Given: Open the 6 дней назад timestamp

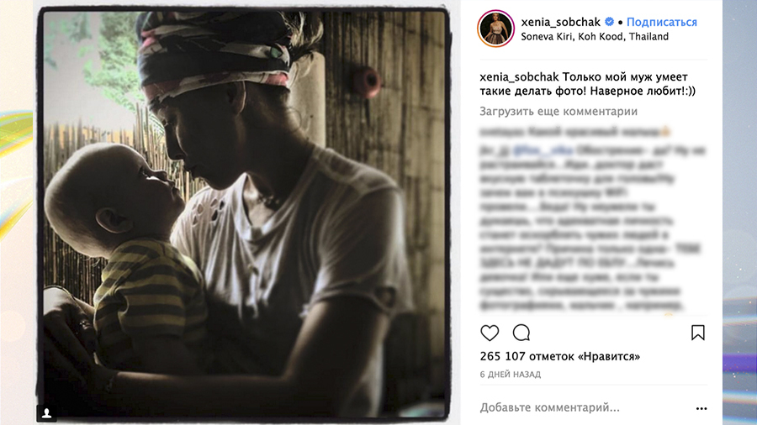Looking at the screenshot, I should (510, 375).
